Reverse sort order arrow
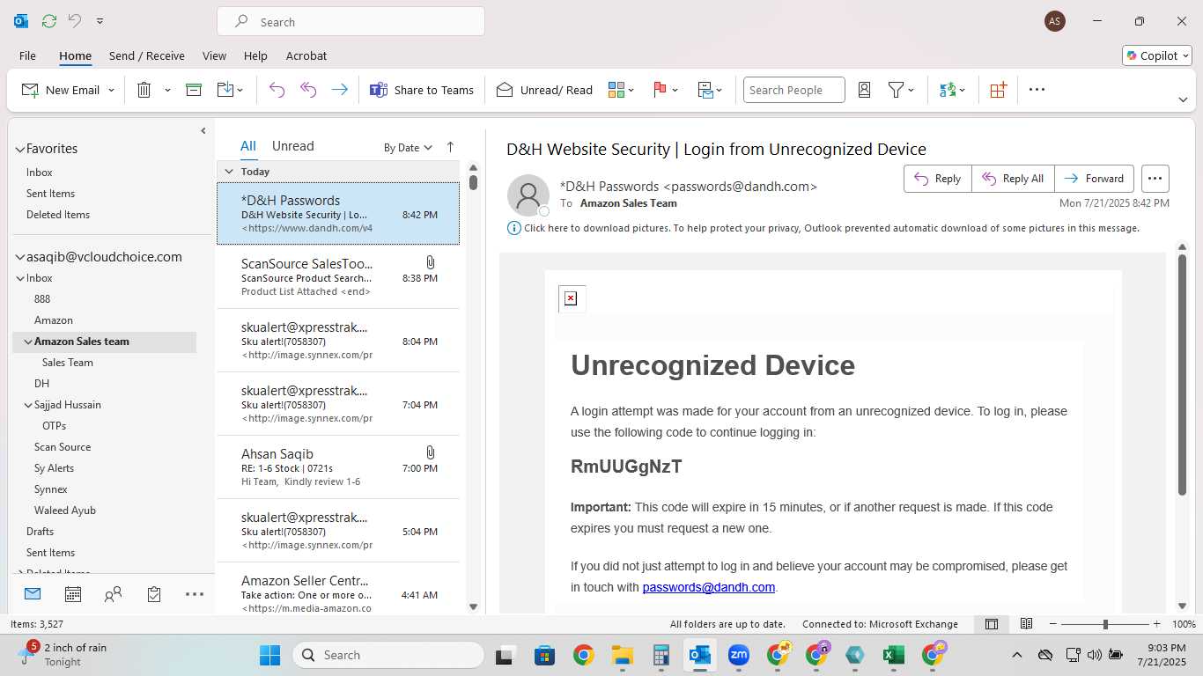Image resolution: width=1203 pixels, height=676 pixels. (x=450, y=147)
